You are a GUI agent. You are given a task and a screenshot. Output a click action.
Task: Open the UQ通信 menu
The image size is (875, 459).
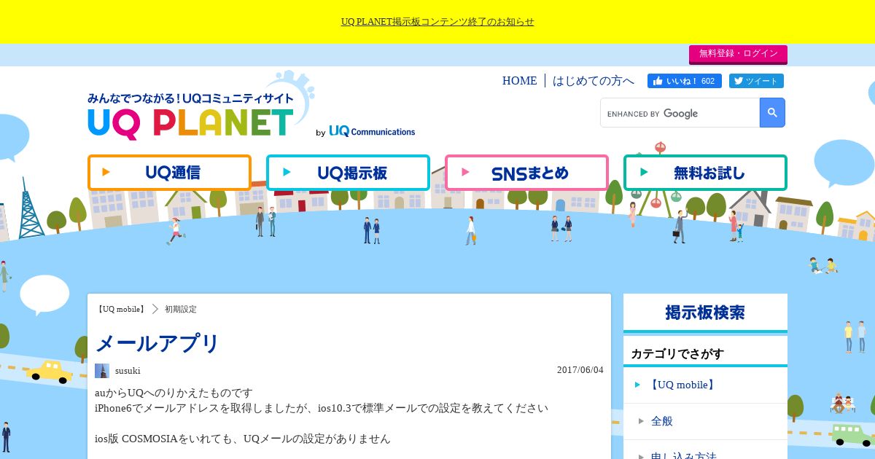(x=169, y=173)
